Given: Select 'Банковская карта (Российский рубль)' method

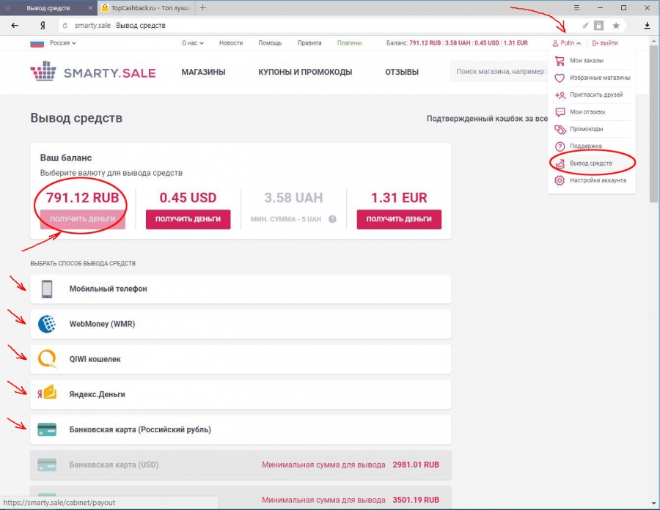Looking at the screenshot, I should point(241,429).
